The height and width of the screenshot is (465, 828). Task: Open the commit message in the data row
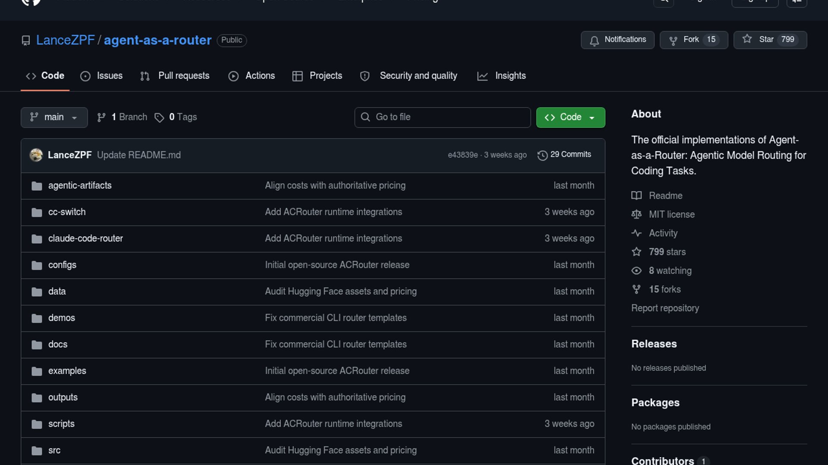pos(341,291)
